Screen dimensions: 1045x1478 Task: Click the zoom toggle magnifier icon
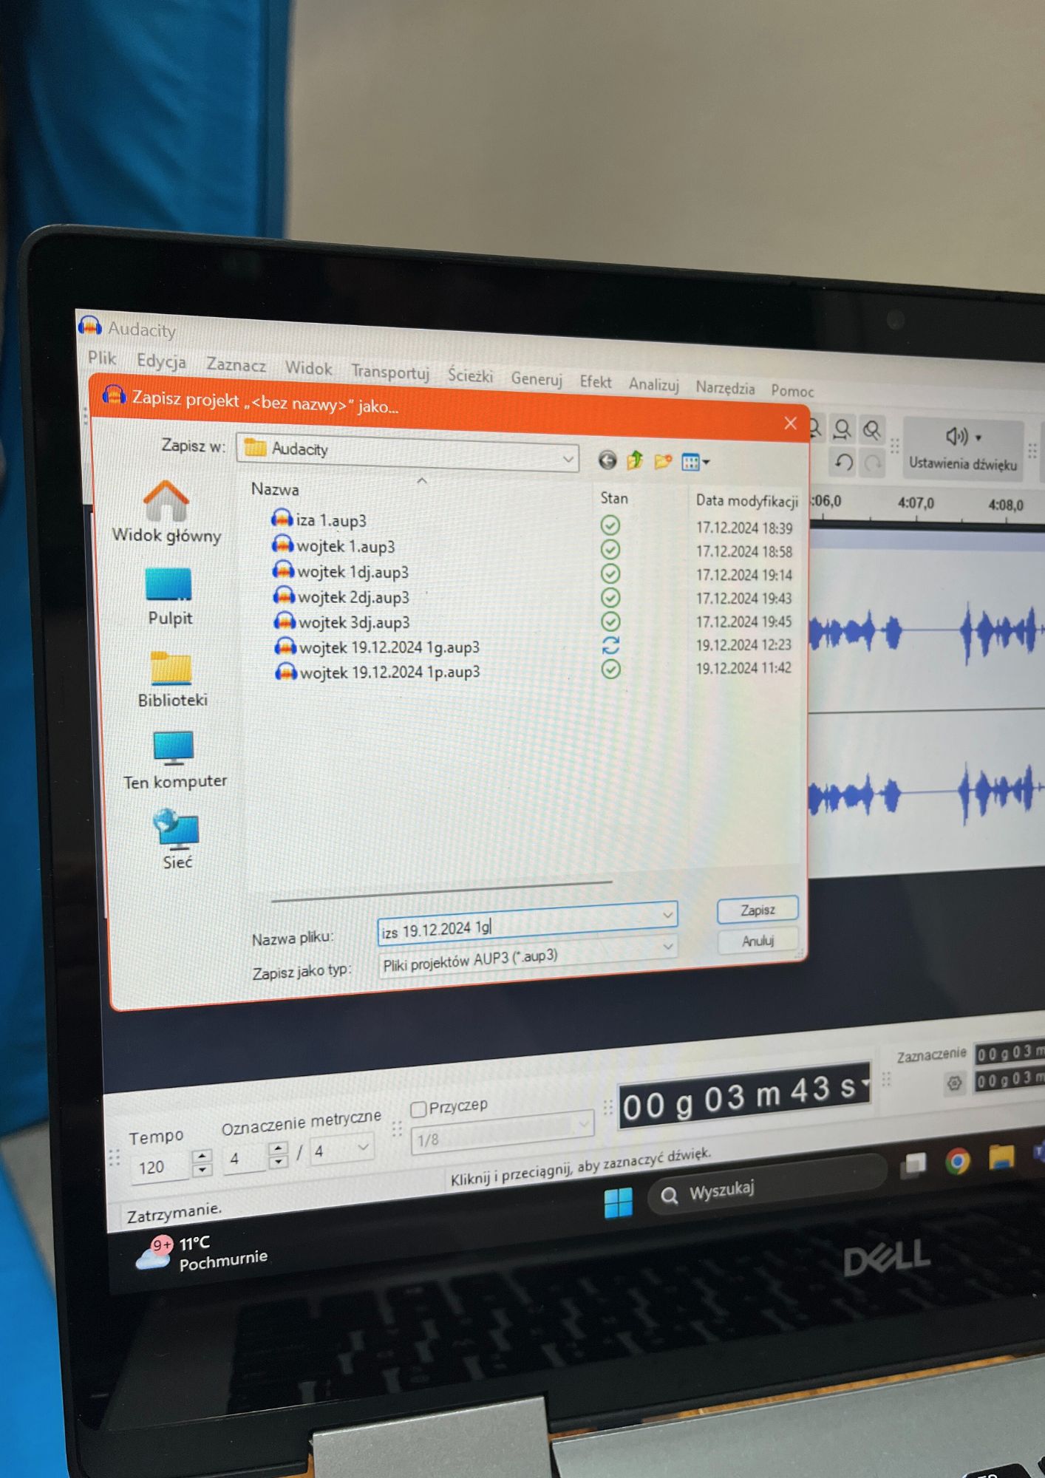[872, 429]
